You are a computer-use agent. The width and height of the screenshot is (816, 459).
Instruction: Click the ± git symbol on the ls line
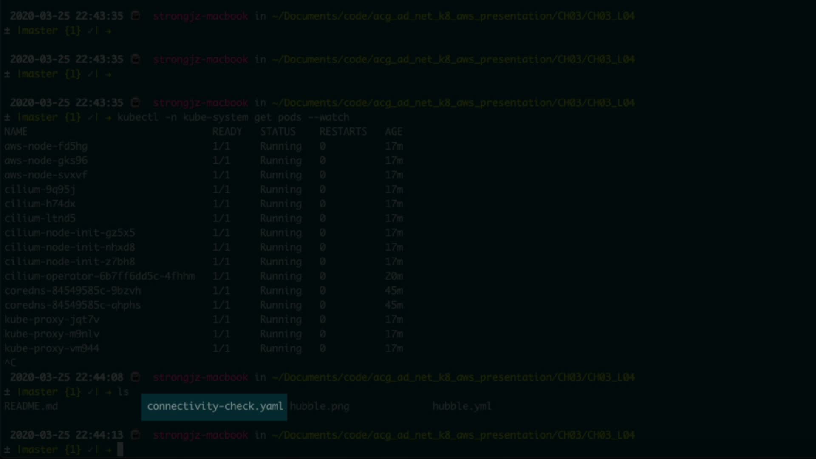7,392
